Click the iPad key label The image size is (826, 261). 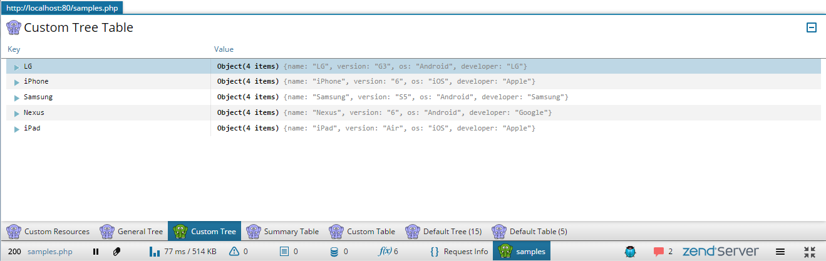tap(32, 129)
